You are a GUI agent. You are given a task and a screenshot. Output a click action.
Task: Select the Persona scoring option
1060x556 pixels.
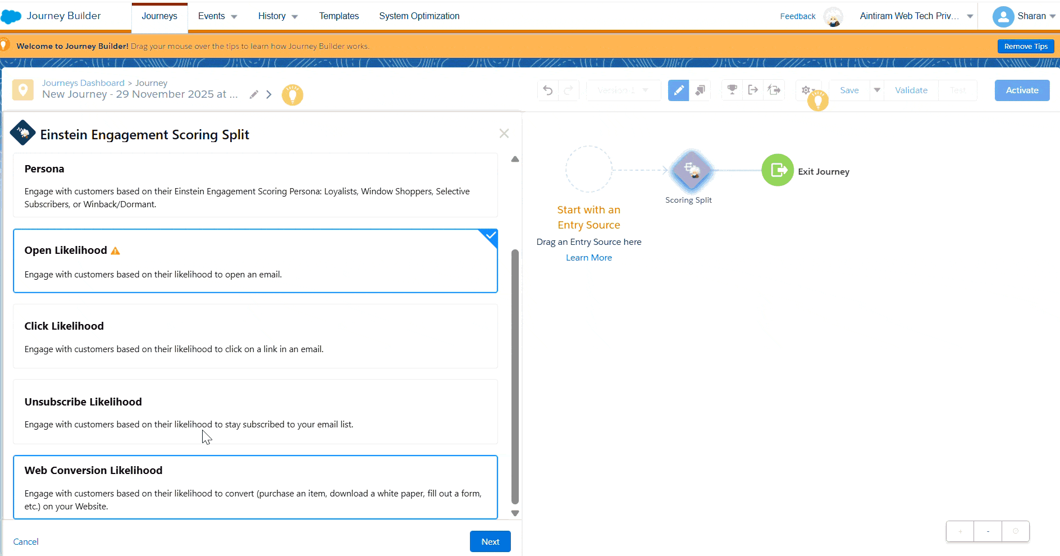[x=255, y=185]
